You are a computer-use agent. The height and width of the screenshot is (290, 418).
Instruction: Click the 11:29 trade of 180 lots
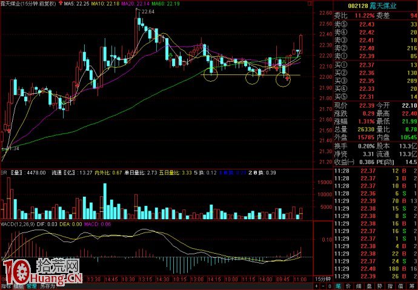pyautogui.click(x=376, y=269)
